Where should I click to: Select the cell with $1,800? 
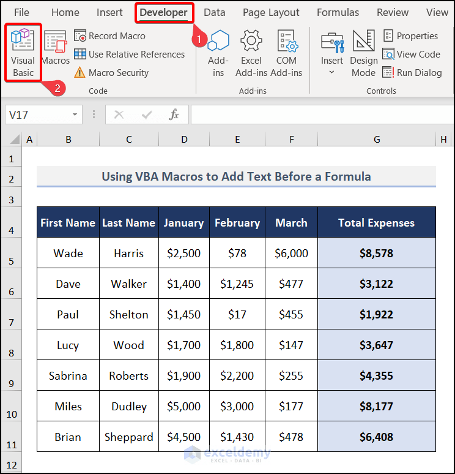tap(237, 345)
